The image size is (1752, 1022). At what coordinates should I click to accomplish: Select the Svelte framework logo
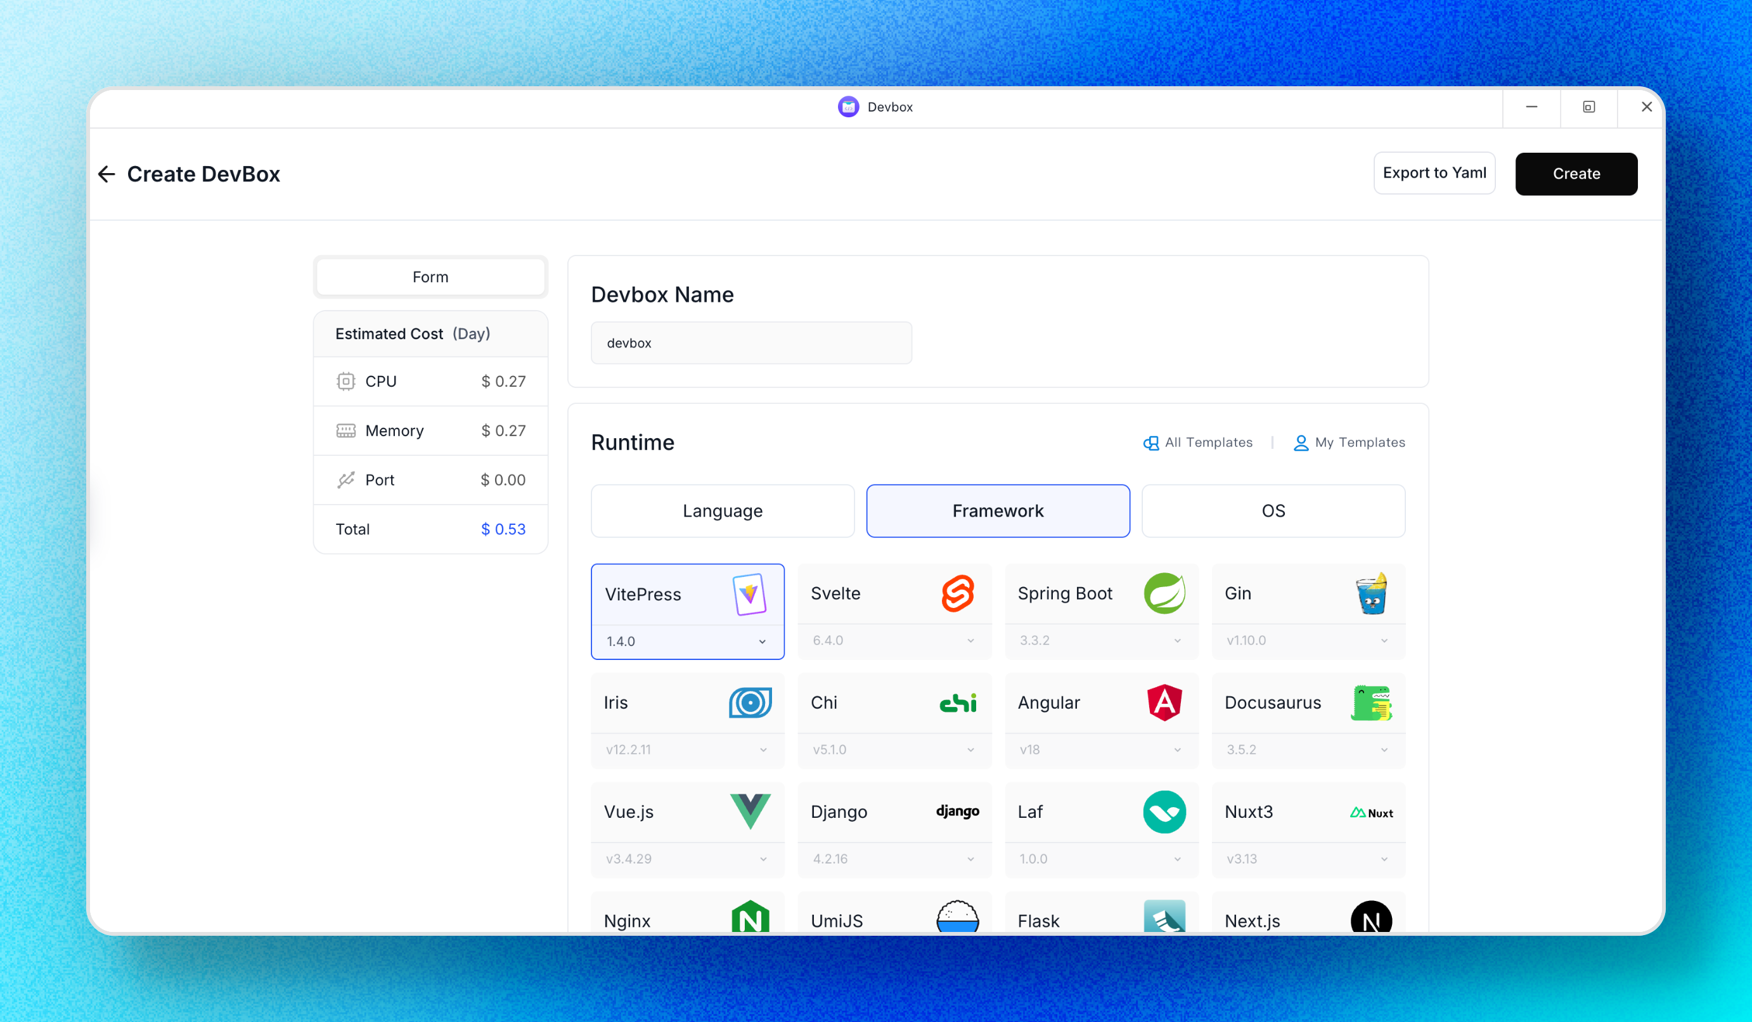click(957, 593)
